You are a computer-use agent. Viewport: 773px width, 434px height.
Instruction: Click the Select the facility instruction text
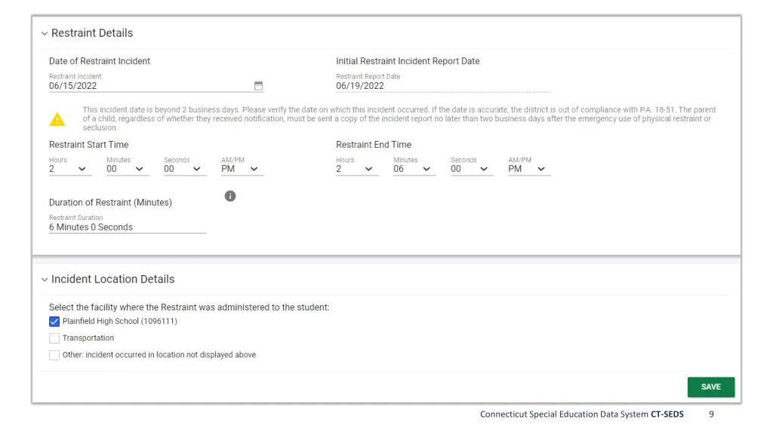pyautogui.click(x=189, y=307)
